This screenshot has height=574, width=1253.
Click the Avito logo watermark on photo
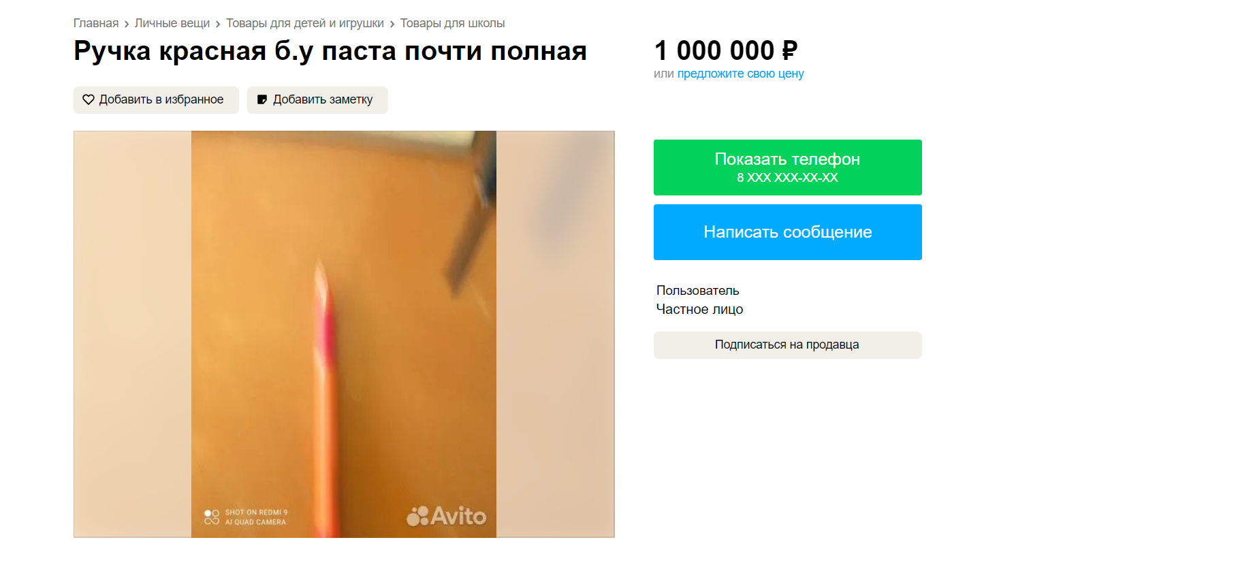point(447,516)
